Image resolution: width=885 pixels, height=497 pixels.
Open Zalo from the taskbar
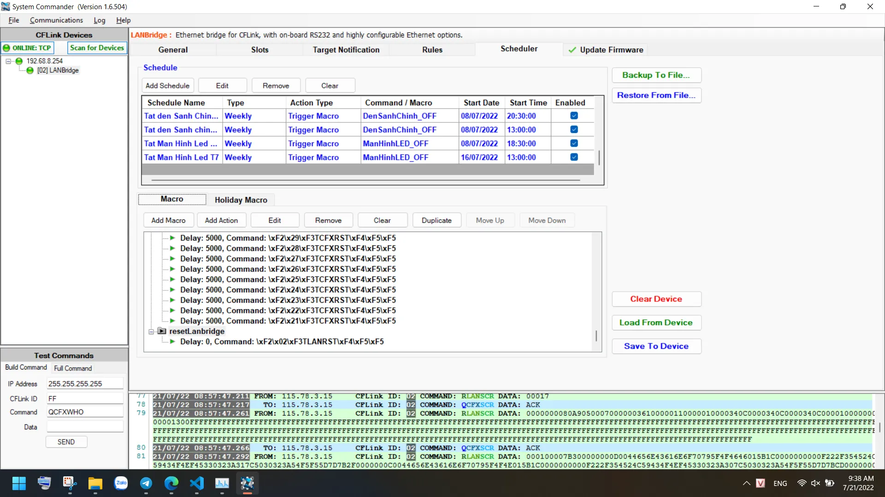click(121, 483)
